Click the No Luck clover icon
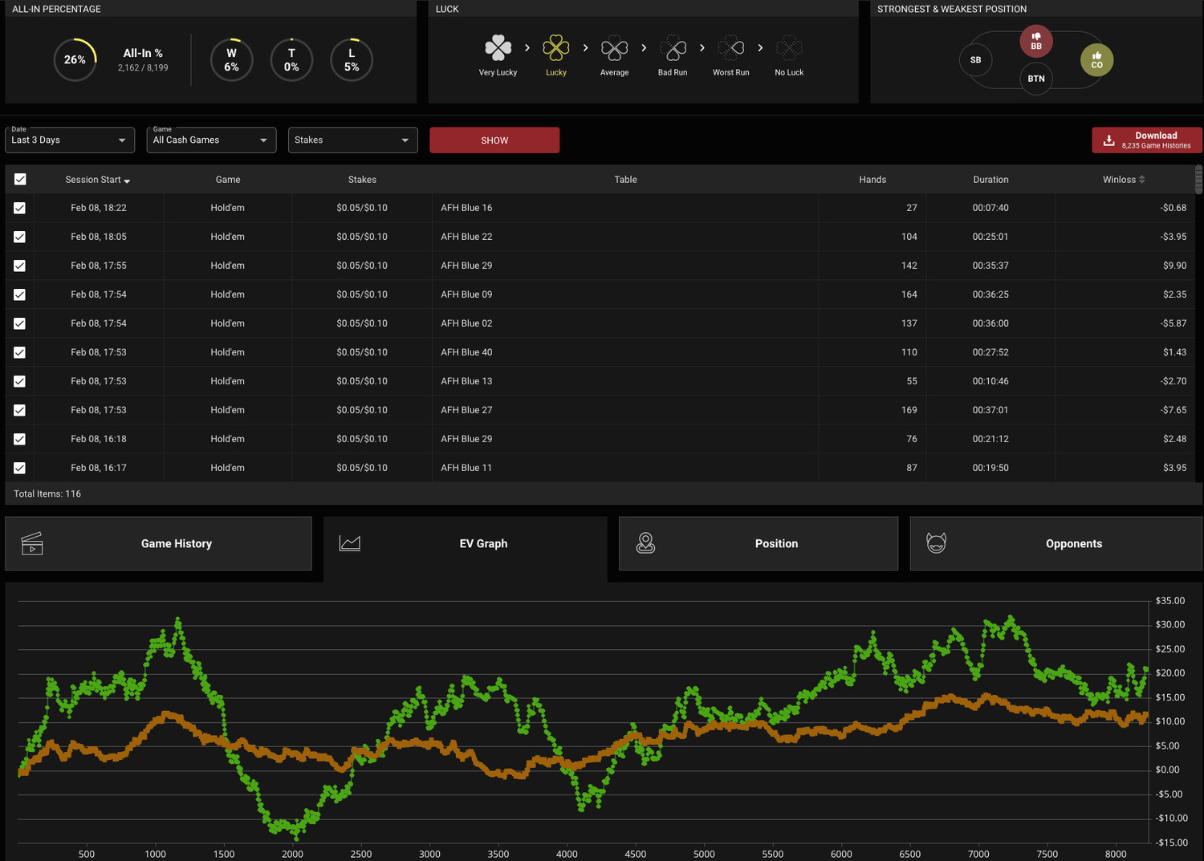Viewport: 1204px width, 861px height. point(789,48)
